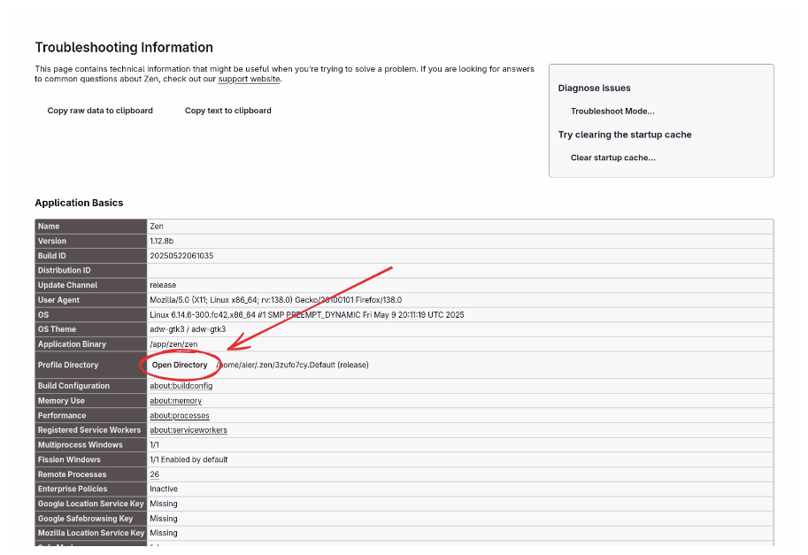Click the Application Basics section heading
This screenshot has height=555, width=808.
pyautogui.click(x=79, y=203)
